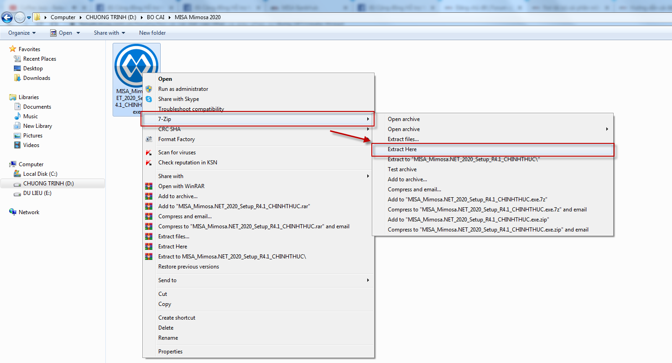This screenshot has height=363, width=672.
Task: Click the Music library note icon
Action: tap(17, 116)
